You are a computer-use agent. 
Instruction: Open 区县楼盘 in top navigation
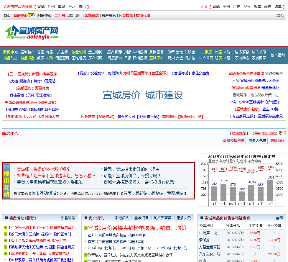point(126,16)
